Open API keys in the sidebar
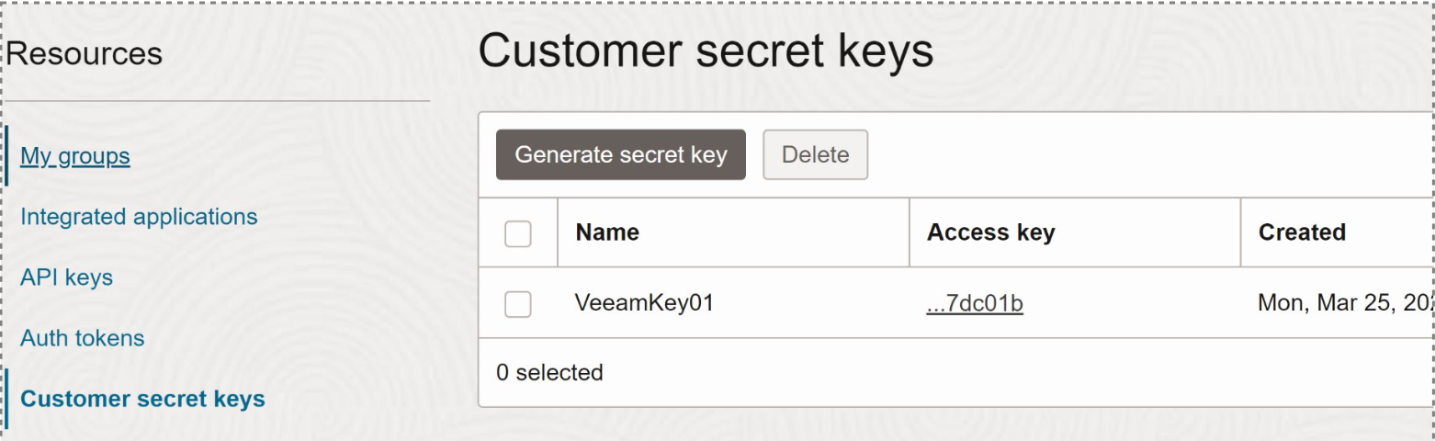This screenshot has height=441, width=1435. tap(66, 277)
